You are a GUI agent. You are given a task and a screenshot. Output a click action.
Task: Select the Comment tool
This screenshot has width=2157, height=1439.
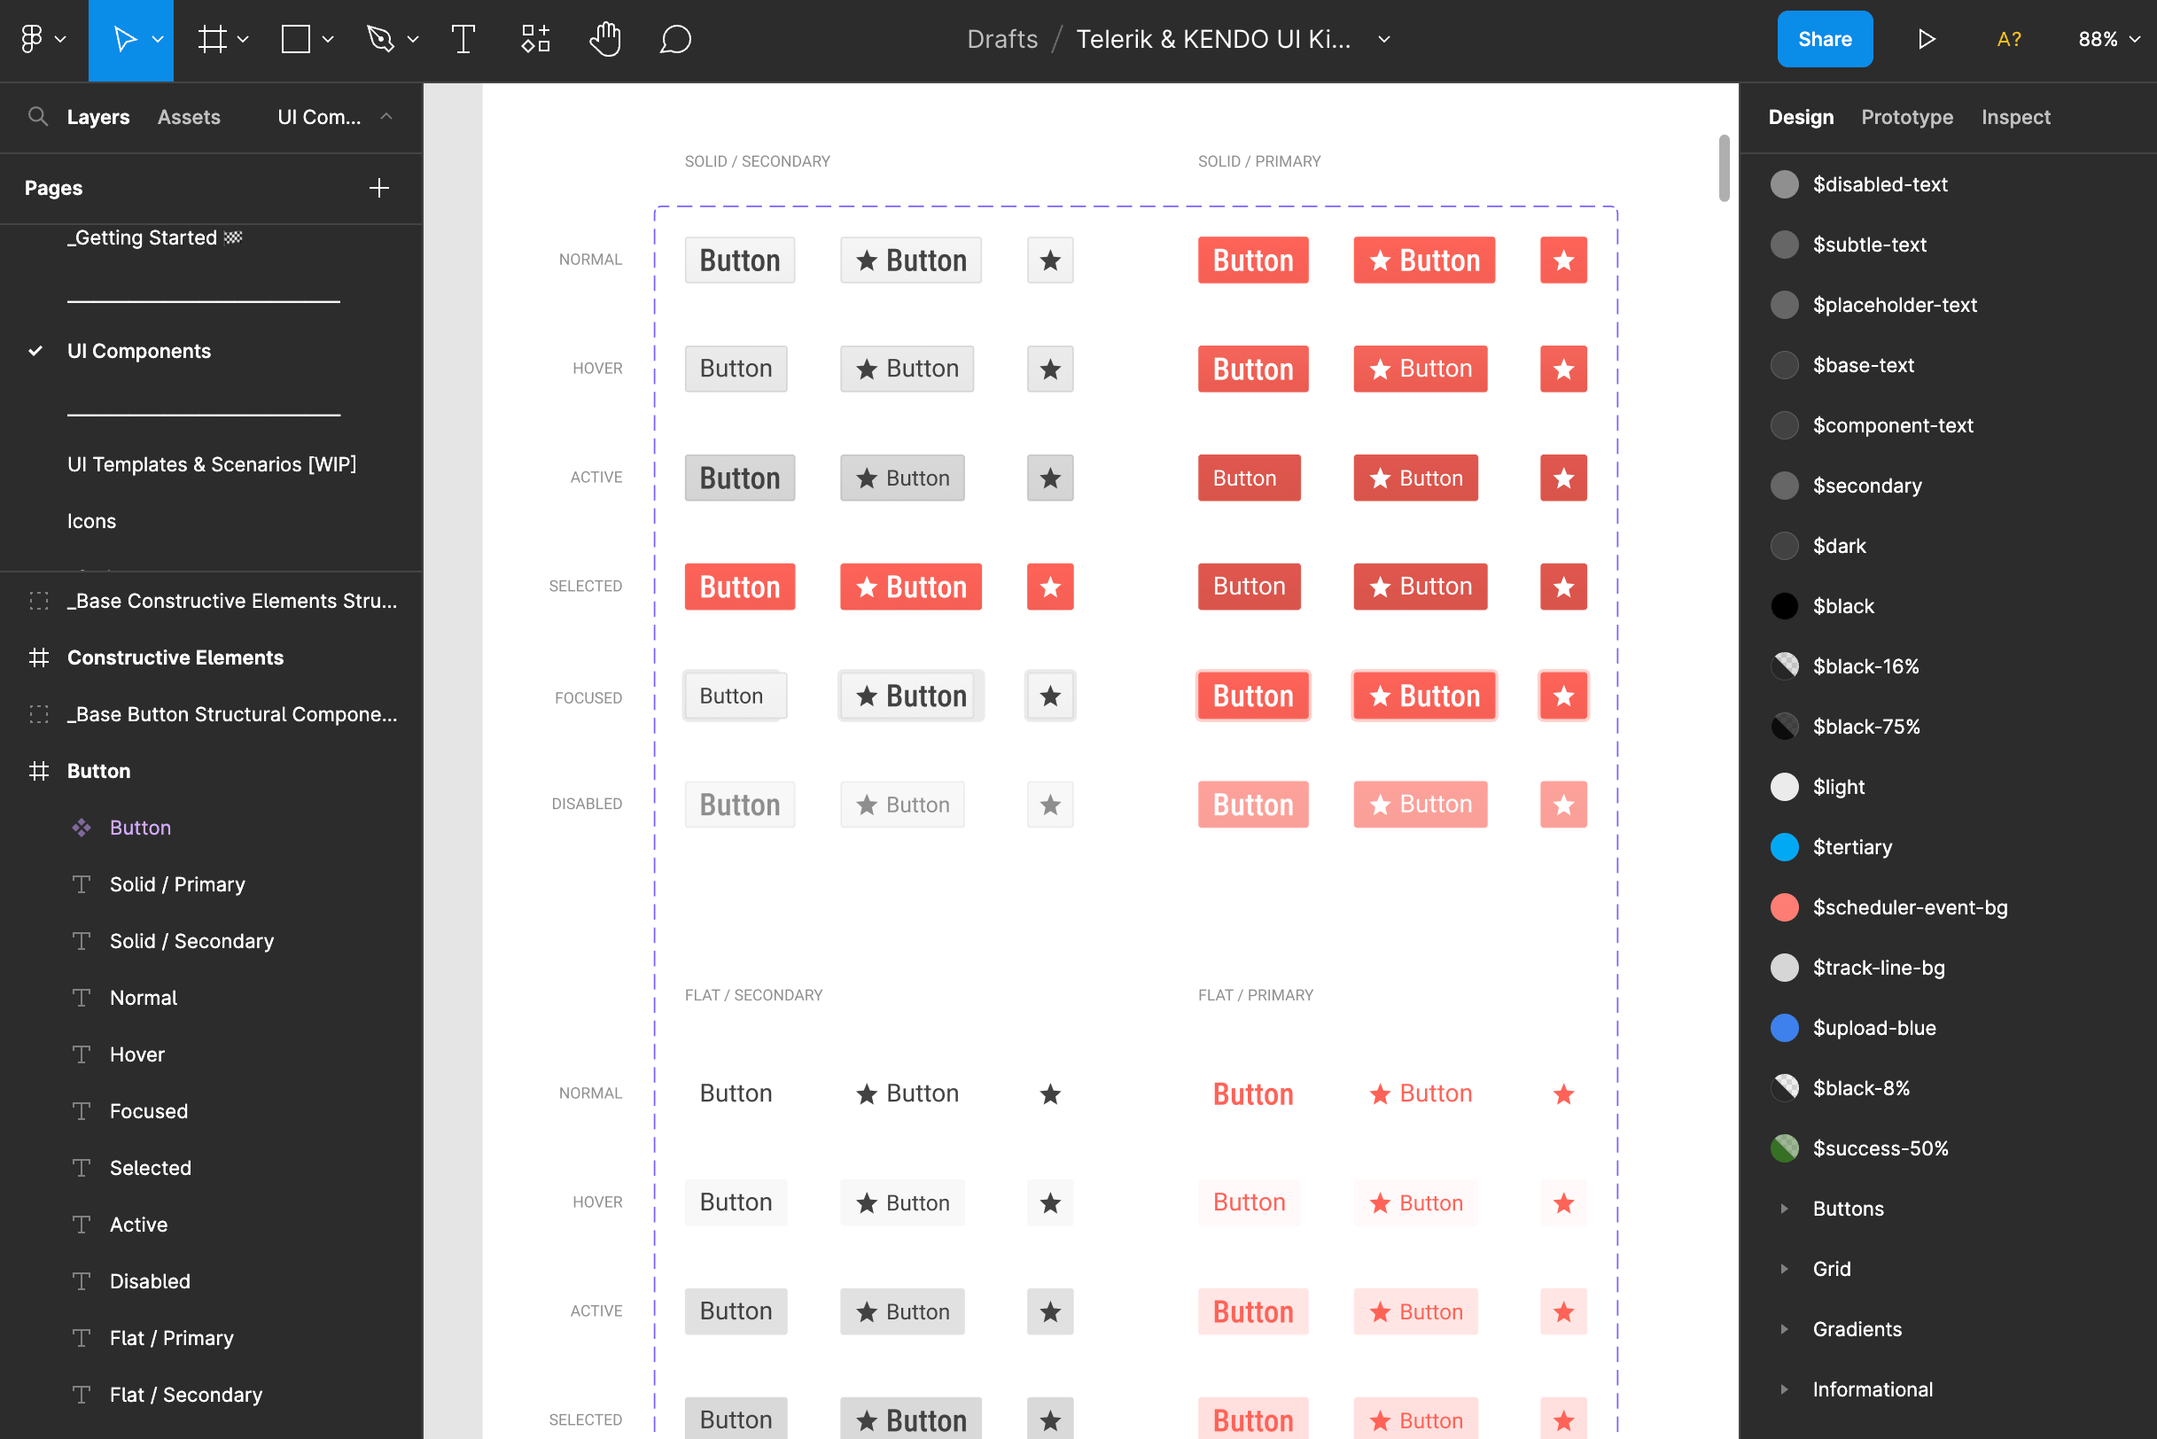675,39
